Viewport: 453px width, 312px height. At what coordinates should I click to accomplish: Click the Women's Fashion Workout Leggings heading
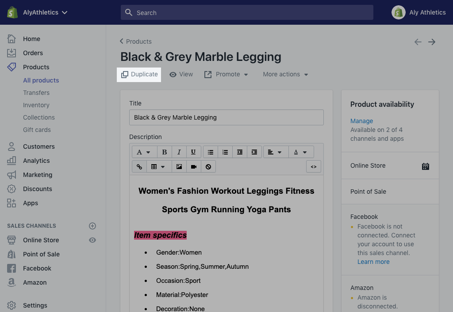click(226, 200)
